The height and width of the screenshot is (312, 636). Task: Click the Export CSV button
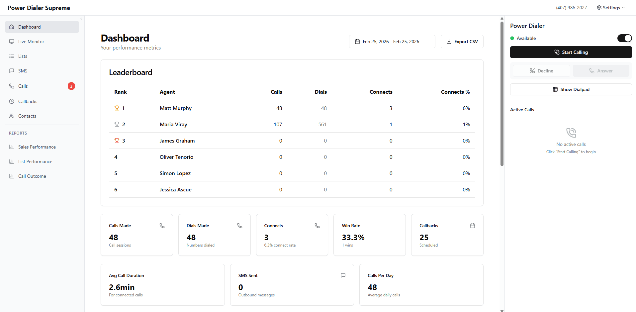click(x=462, y=42)
